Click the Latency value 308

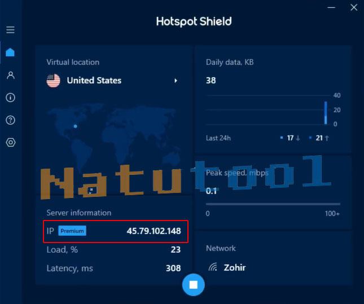point(173,268)
